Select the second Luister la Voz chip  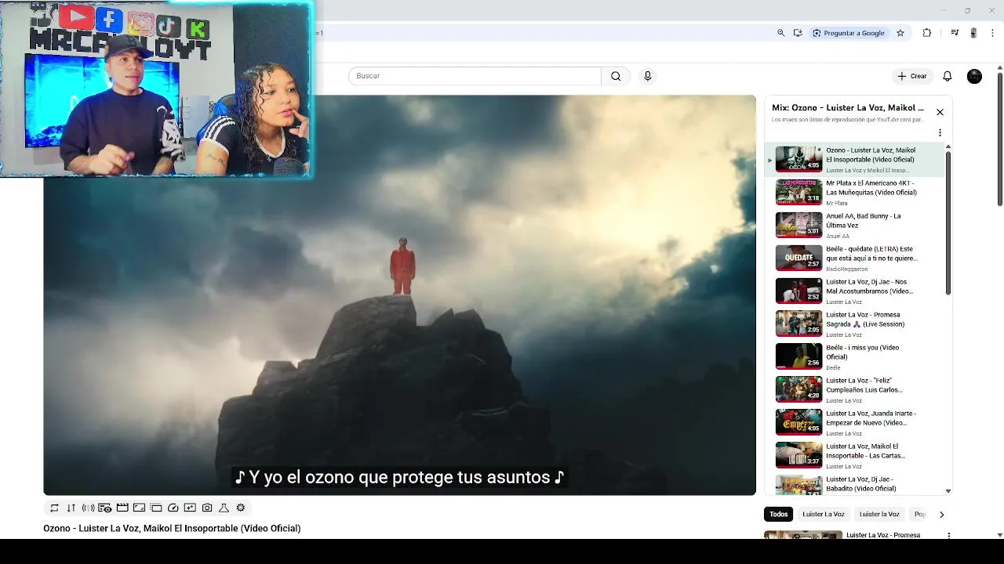click(x=879, y=514)
